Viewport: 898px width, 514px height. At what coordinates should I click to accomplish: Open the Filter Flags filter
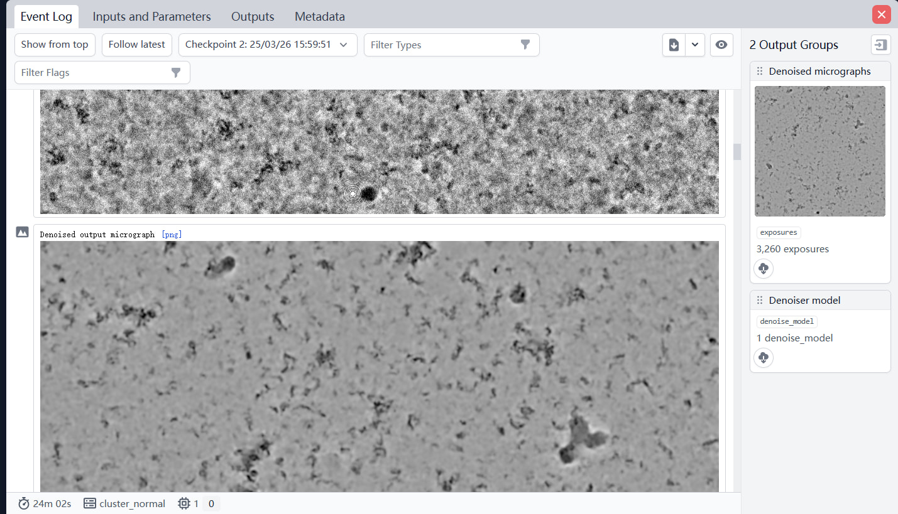[102, 73]
